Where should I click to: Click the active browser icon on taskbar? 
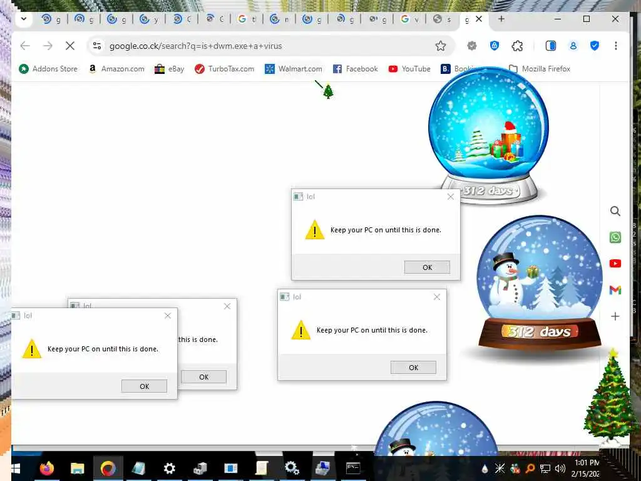(108, 468)
